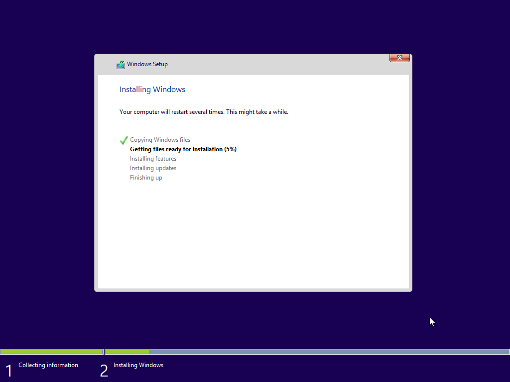This screenshot has height=382, width=510.
Task: Select the Getting files ready for installation line
Action: (x=183, y=149)
